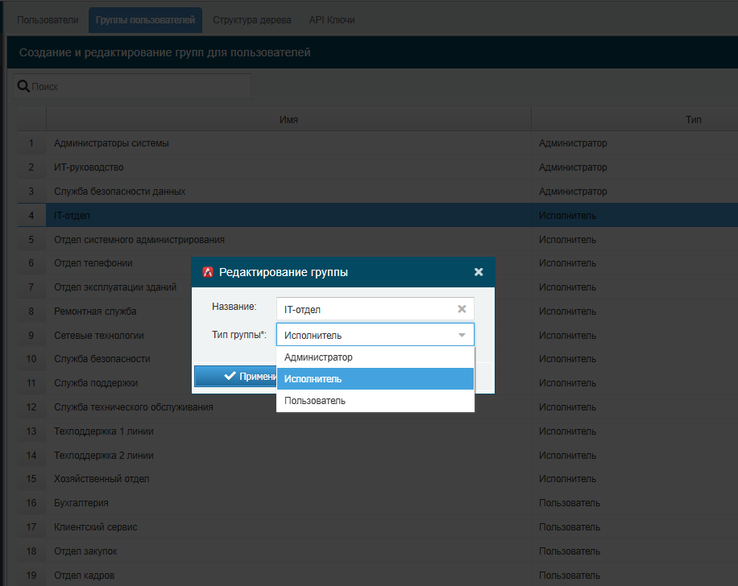This screenshot has height=586, width=738.
Task: Select row Сетевые технологии
Action: (378, 336)
